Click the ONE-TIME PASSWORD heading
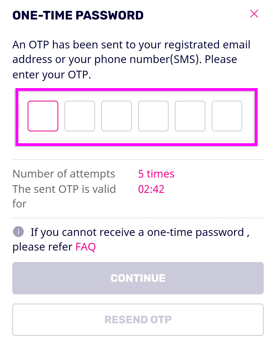Viewport: 276px width, 353px height. click(x=78, y=15)
